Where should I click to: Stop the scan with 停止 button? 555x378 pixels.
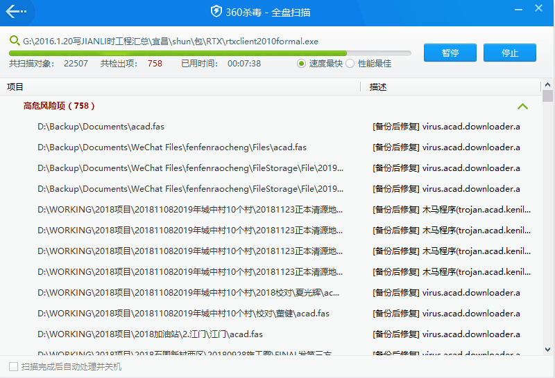pos(510,53)
